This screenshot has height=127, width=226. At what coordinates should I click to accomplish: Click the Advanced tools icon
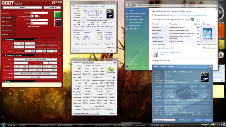click(127, 29)
